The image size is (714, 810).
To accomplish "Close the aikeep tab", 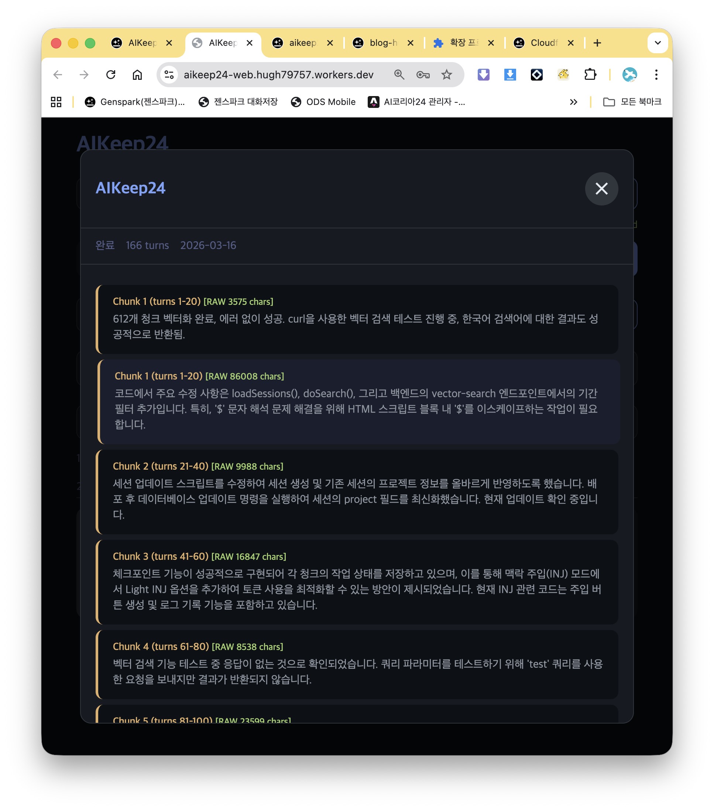I will coord(330,43).
